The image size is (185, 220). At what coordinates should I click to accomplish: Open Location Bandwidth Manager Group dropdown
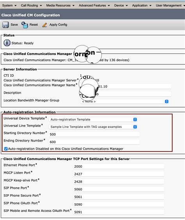coord(125,101)
